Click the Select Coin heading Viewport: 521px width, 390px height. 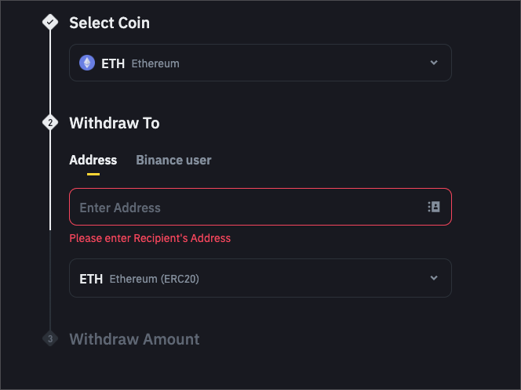click(109, 23)
